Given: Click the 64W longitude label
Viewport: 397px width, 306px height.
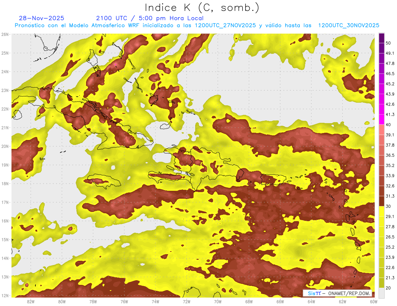Looking at the screenshot, I should pyautogui.click(x=311, y=301).
